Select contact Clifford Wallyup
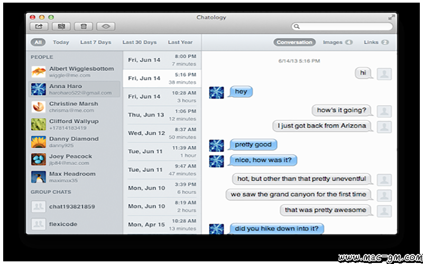This screenshot has height=264, width=423. tap(74, 121)
